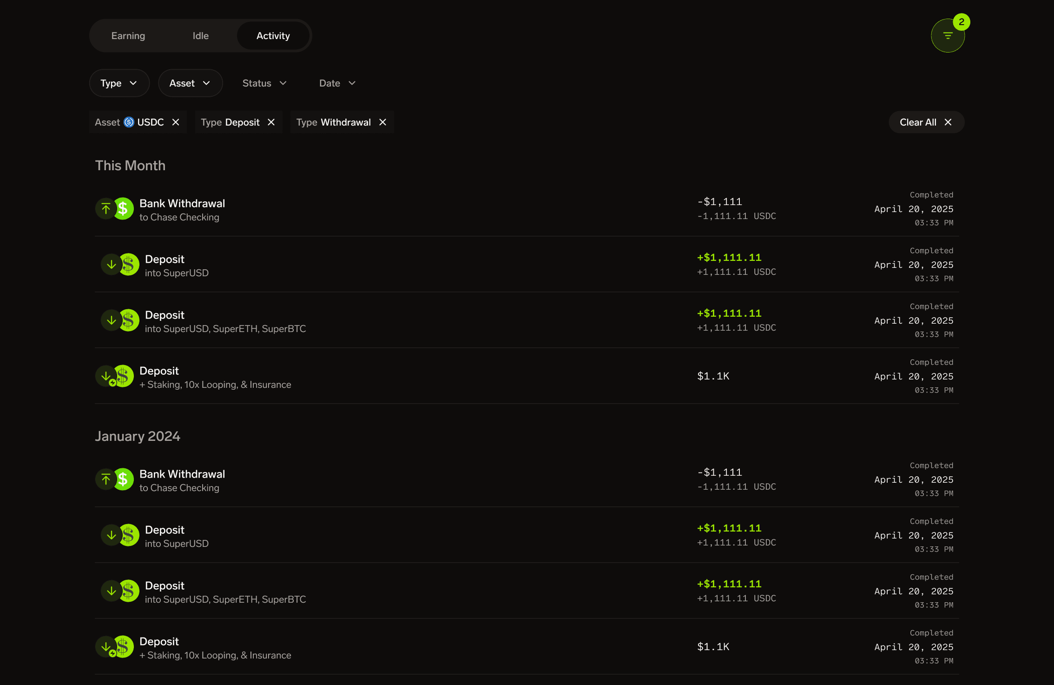Click the deposit arrow icon beside 'into SuperUSD' this month
This screenshot has width=1054, height=685.
tap(112, 265)
